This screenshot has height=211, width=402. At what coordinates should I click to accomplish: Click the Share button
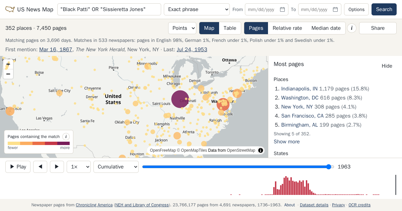click(378, 28)
